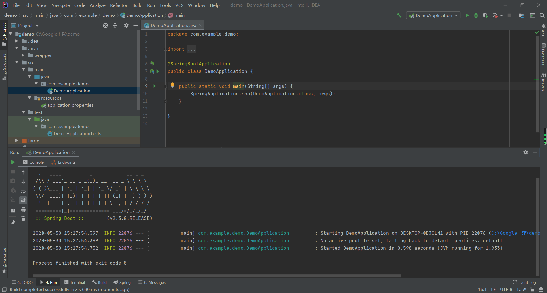Collapse the resources folder
547x293 pixels.
pos(30,98)
